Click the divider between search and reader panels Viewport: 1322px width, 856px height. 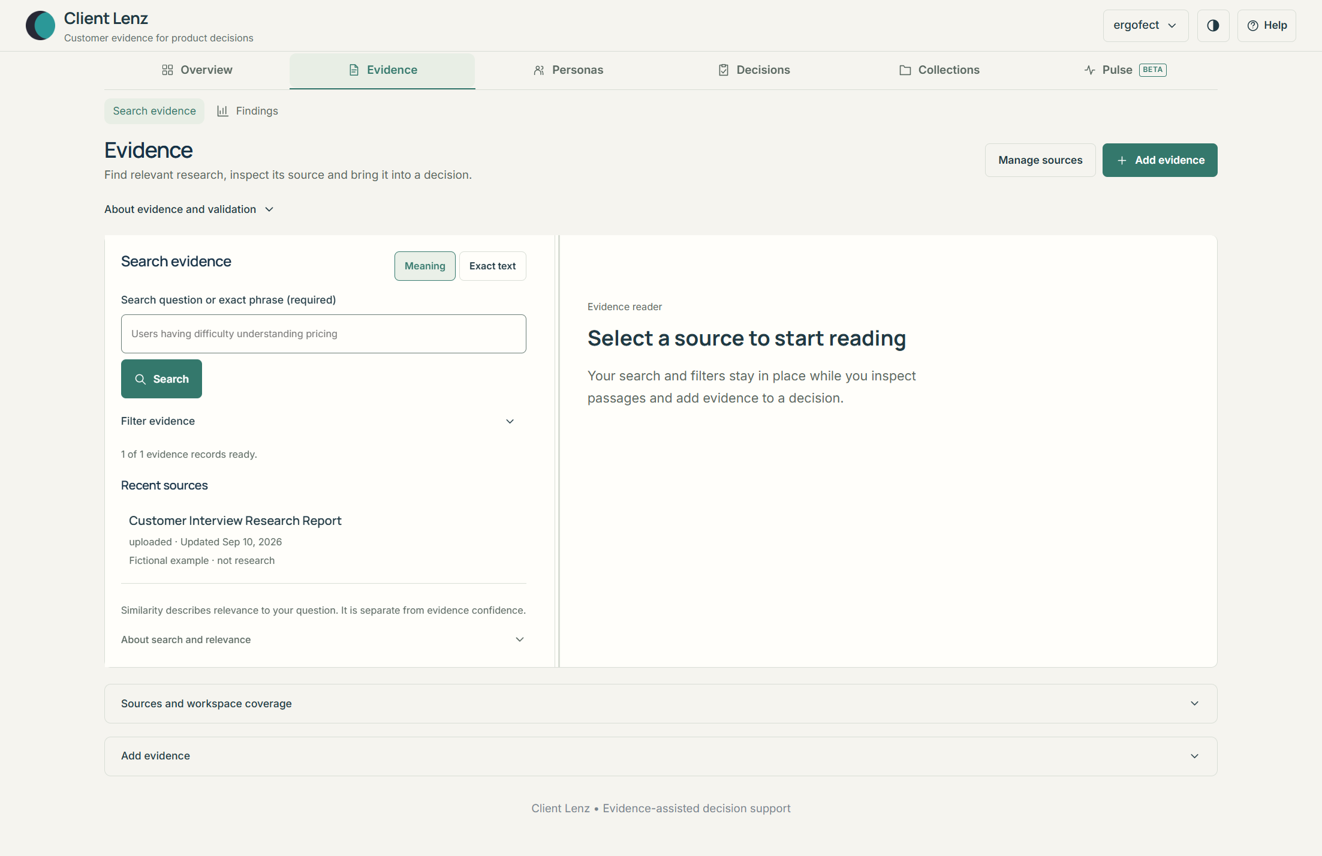pyautogui.click(x=558, y=451)
